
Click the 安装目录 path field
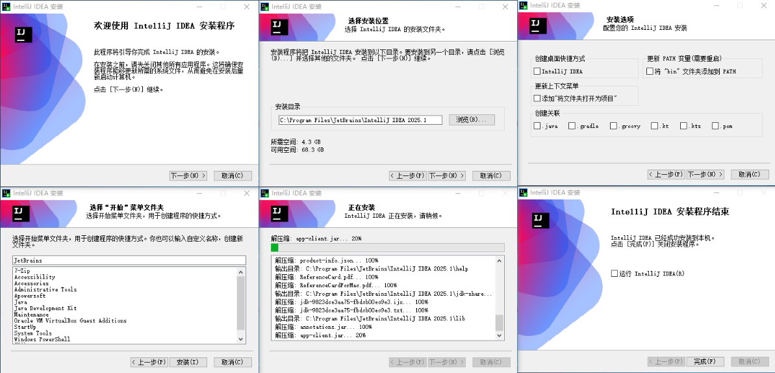coord(362,120)
